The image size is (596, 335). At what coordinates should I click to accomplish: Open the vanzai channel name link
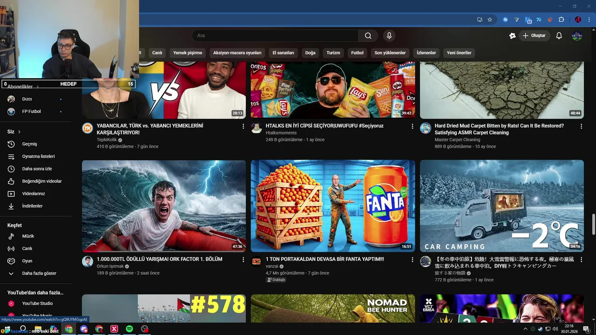tap(272, 266)
